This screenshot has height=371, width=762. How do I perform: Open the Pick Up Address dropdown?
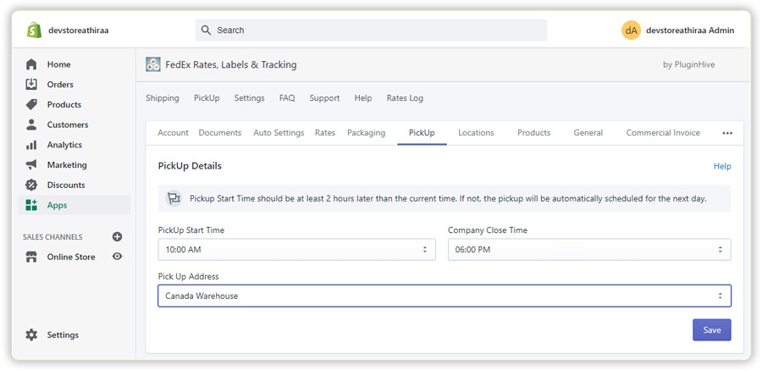click(x=444, y=296)
